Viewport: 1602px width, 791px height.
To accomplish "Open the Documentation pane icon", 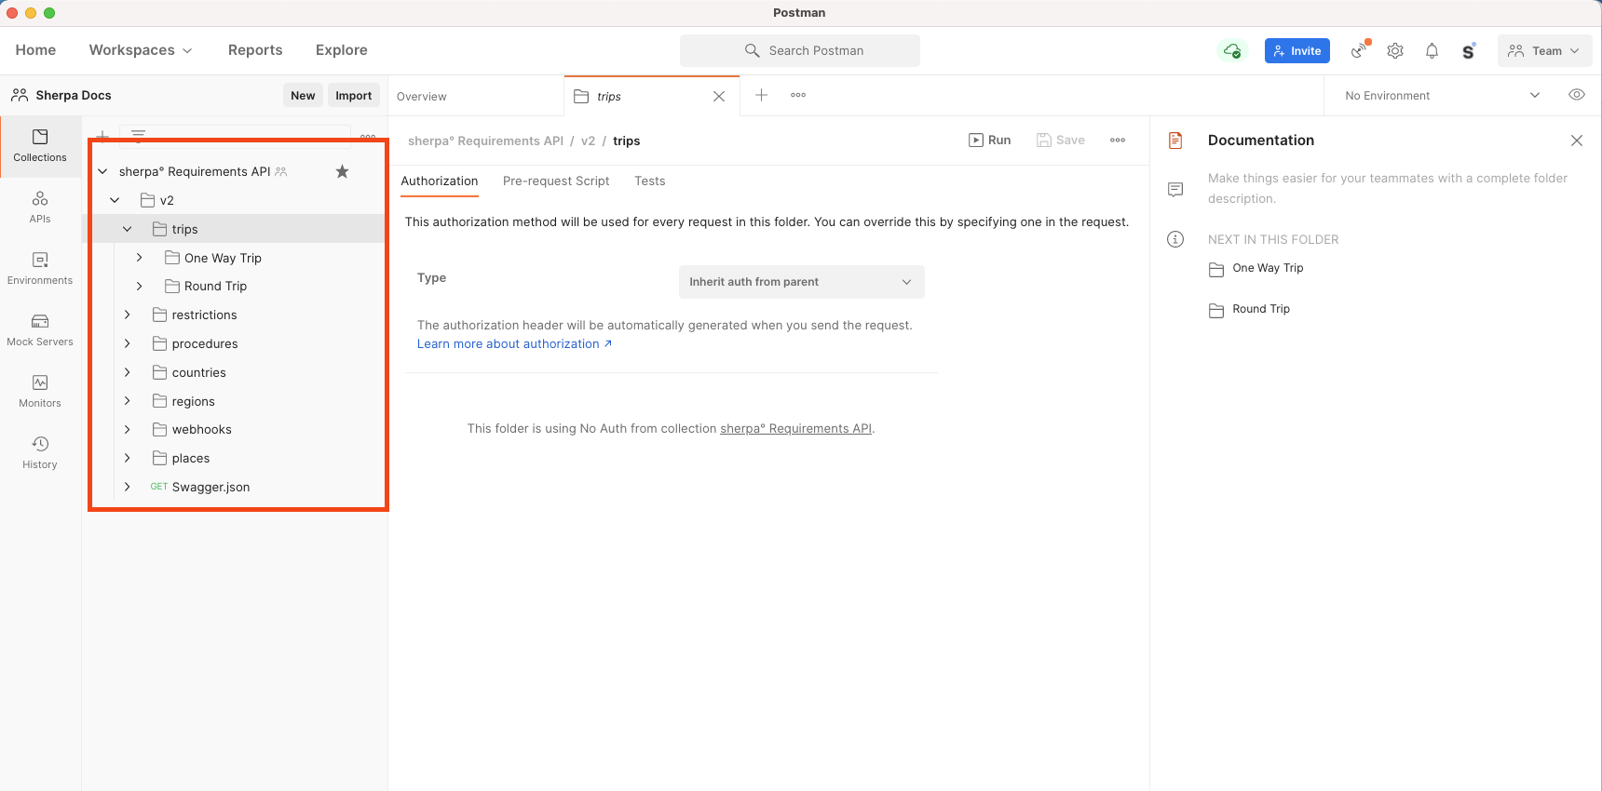I will [x=1175, y=141].
